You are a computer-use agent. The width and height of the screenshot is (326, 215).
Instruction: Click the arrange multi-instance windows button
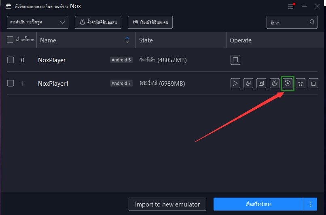coord(150,23)
